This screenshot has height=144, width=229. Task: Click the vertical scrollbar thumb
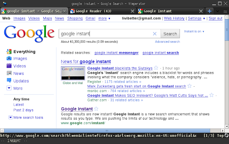point(227,30)
